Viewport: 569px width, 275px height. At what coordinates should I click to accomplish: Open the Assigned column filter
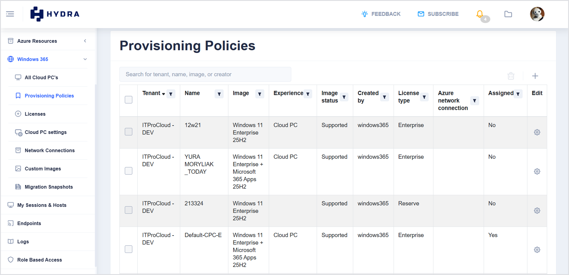(518, 94)
